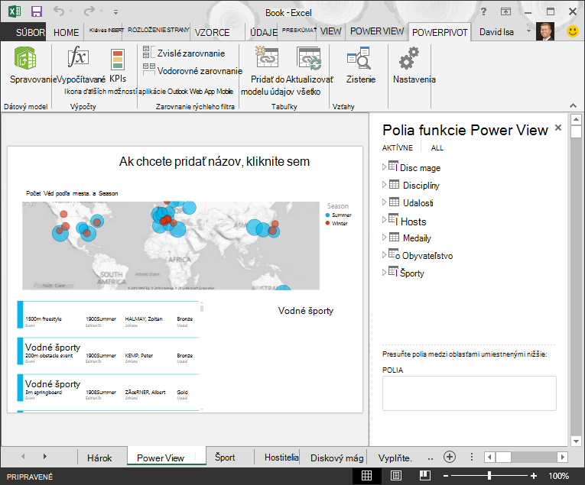Image resolution: width=585 pixels, height=485 pixels.
Task: Open the KPIs menu
Action: [x=118, y=66]
